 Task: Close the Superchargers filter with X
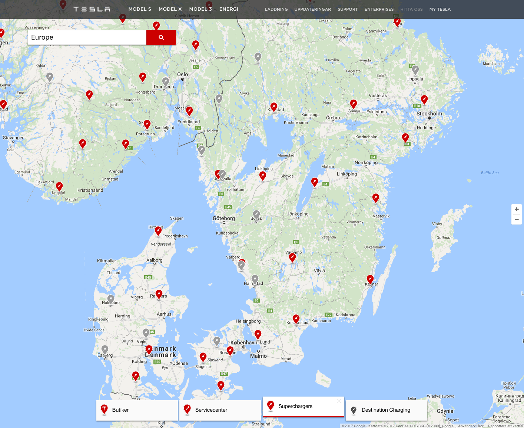click(338, 401)
